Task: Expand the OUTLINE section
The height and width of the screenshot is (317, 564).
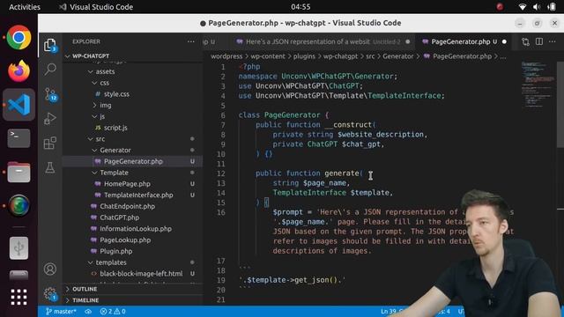Action: (133, 289)
